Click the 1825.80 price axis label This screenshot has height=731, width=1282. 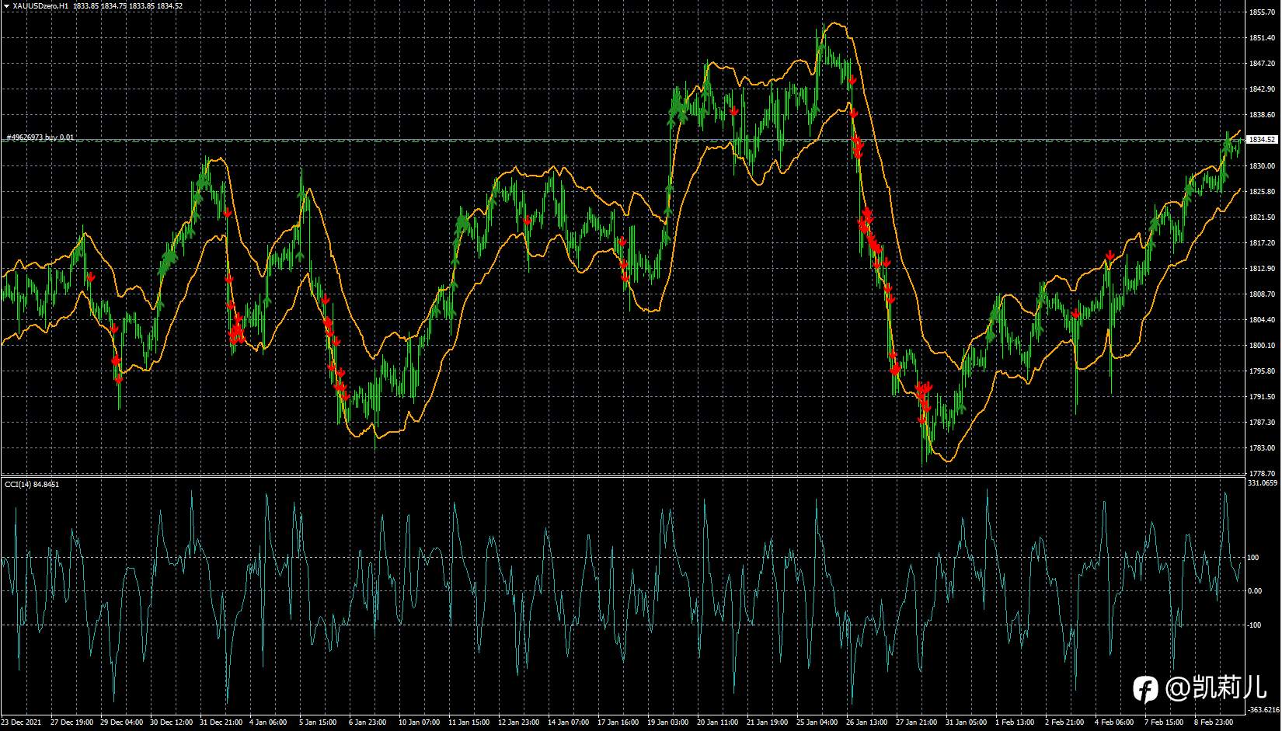click(1262, 192)
